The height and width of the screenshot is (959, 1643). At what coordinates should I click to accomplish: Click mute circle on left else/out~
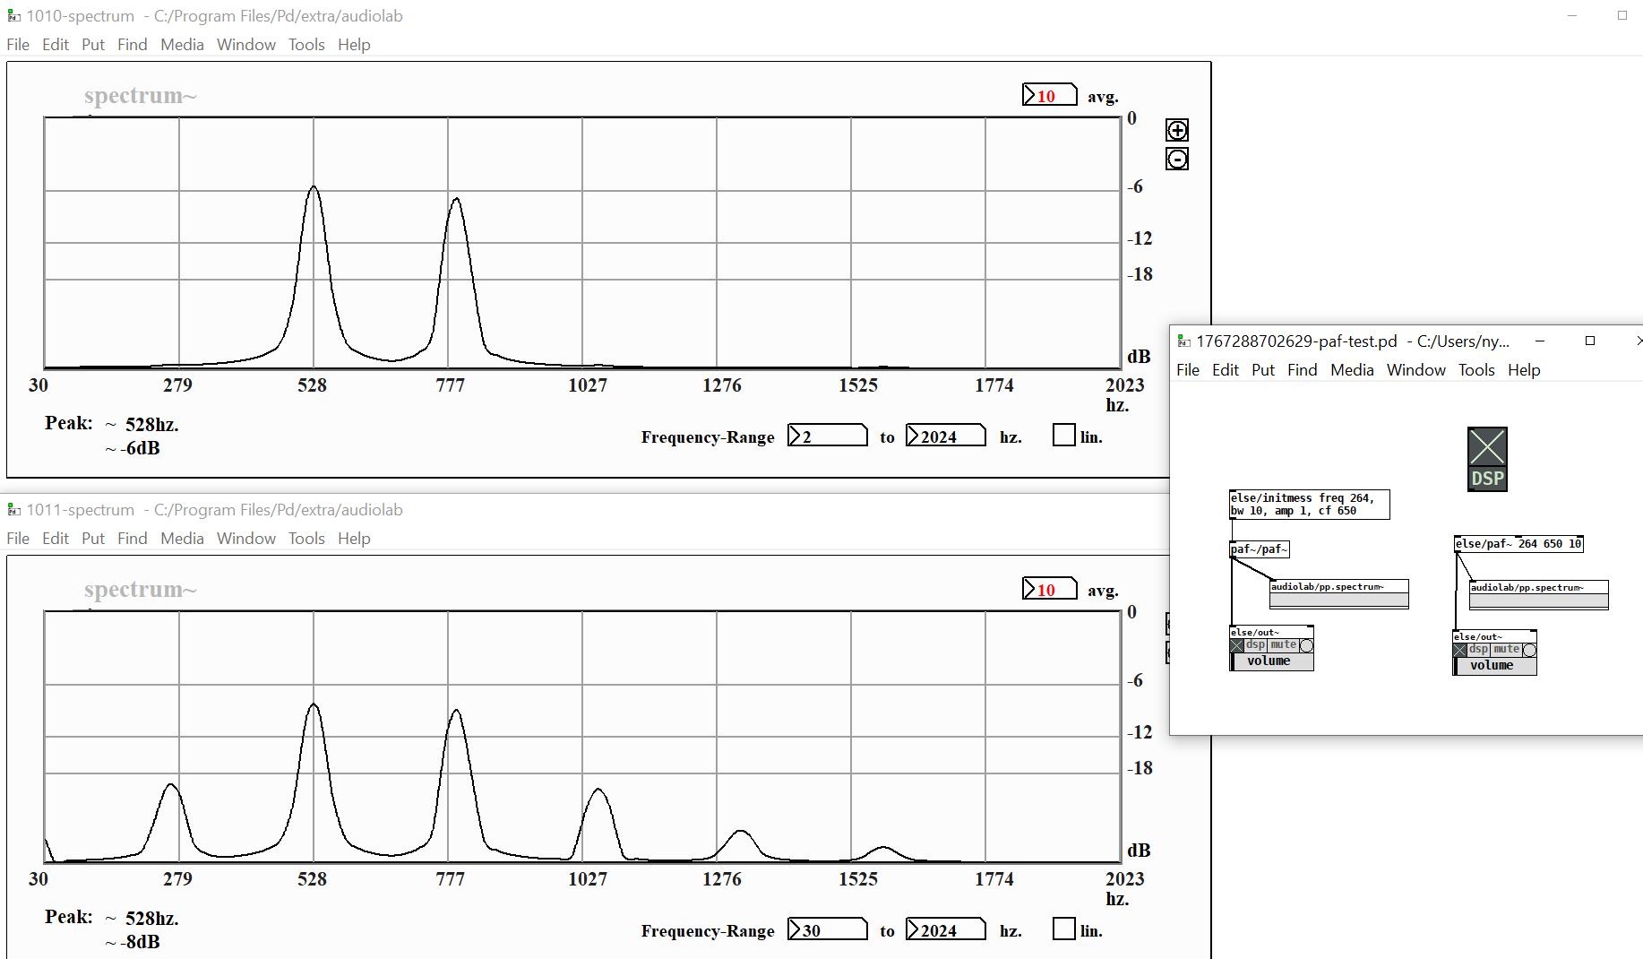click(1306, 645)
